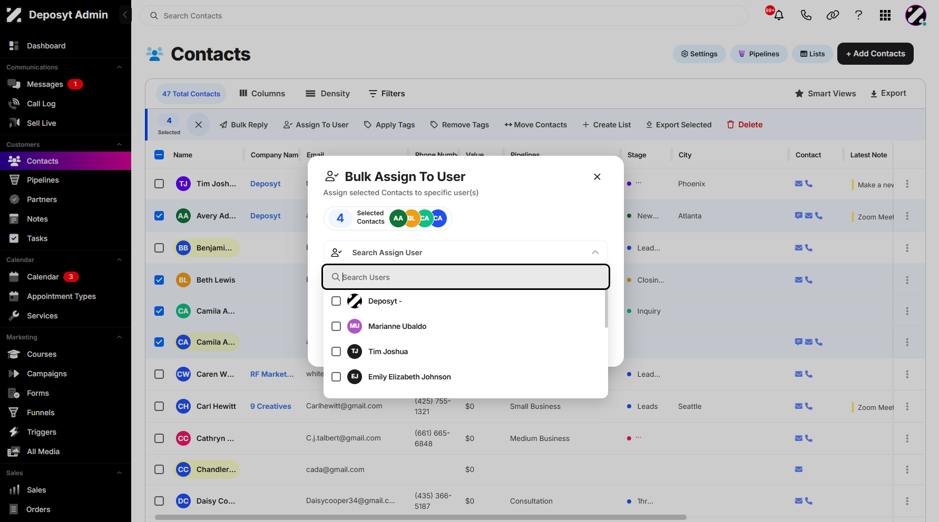Click the Add Contacts button
The image size is (939, 522).
coord(875,54)
